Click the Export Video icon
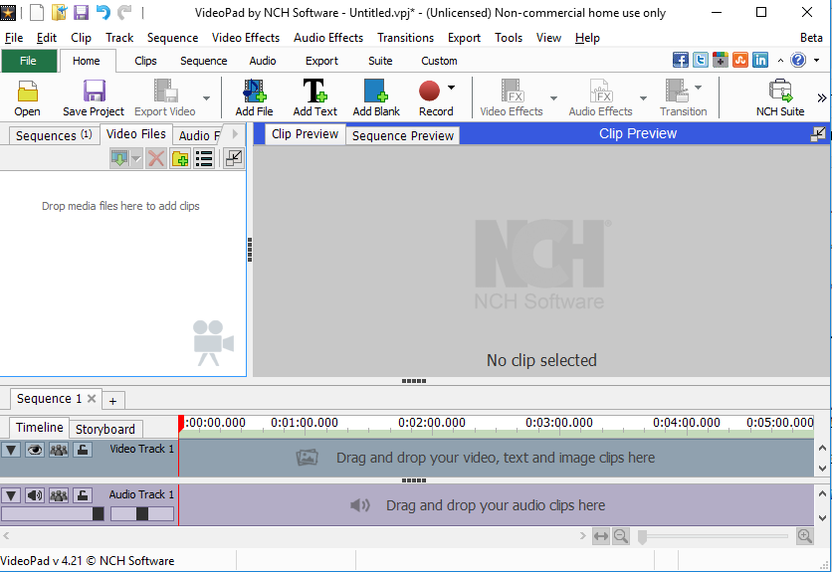 (165, 91)
